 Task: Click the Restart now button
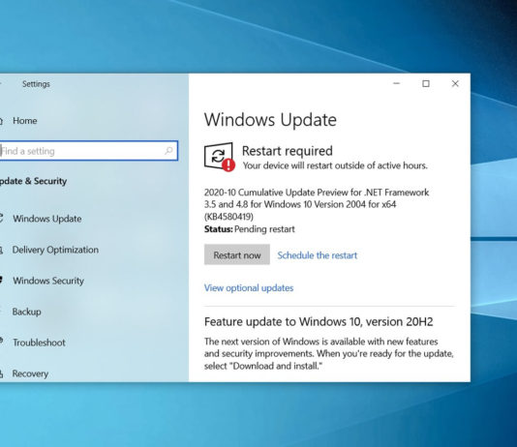point(237,254)
